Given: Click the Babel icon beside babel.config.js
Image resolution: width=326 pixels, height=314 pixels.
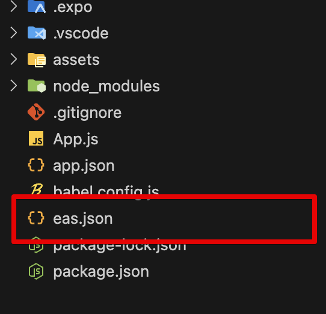Looking at the screenshot, I should click(37, 189).
